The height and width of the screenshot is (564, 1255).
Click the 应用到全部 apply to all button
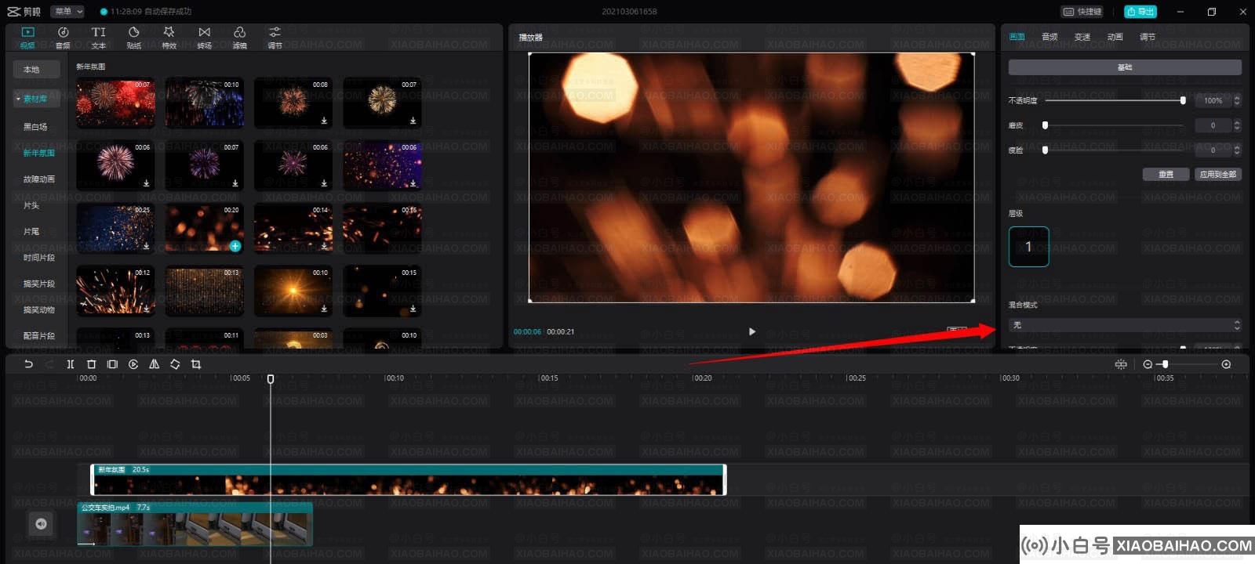pyautogui.click(x=1217, y=174)
